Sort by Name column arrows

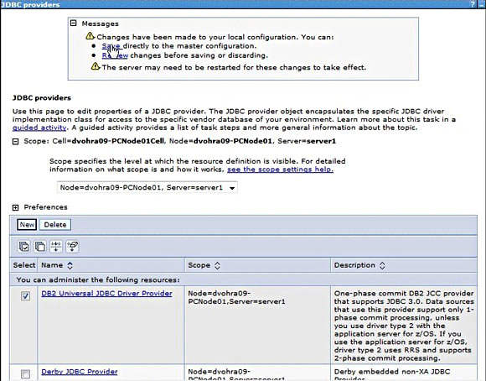coord(70,265)
